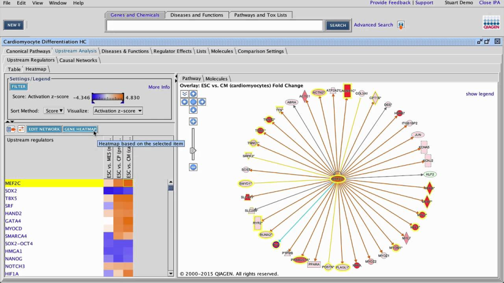Click the show legend link
The width and height of the screenshot is (504, 283).
tap(479, 94)
